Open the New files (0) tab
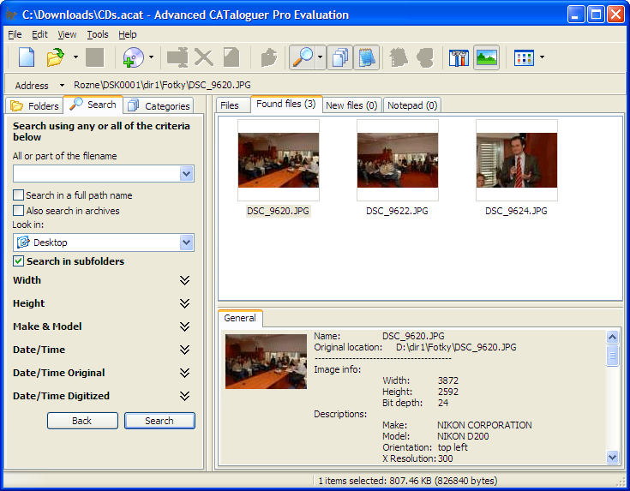This screenshot has height=491, width=630. coord(351,105)
